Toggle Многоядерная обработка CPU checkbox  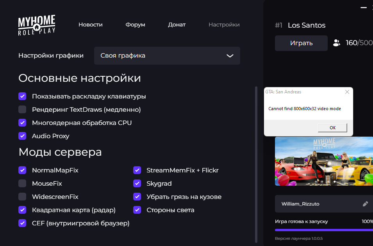[x=22, y=123]
